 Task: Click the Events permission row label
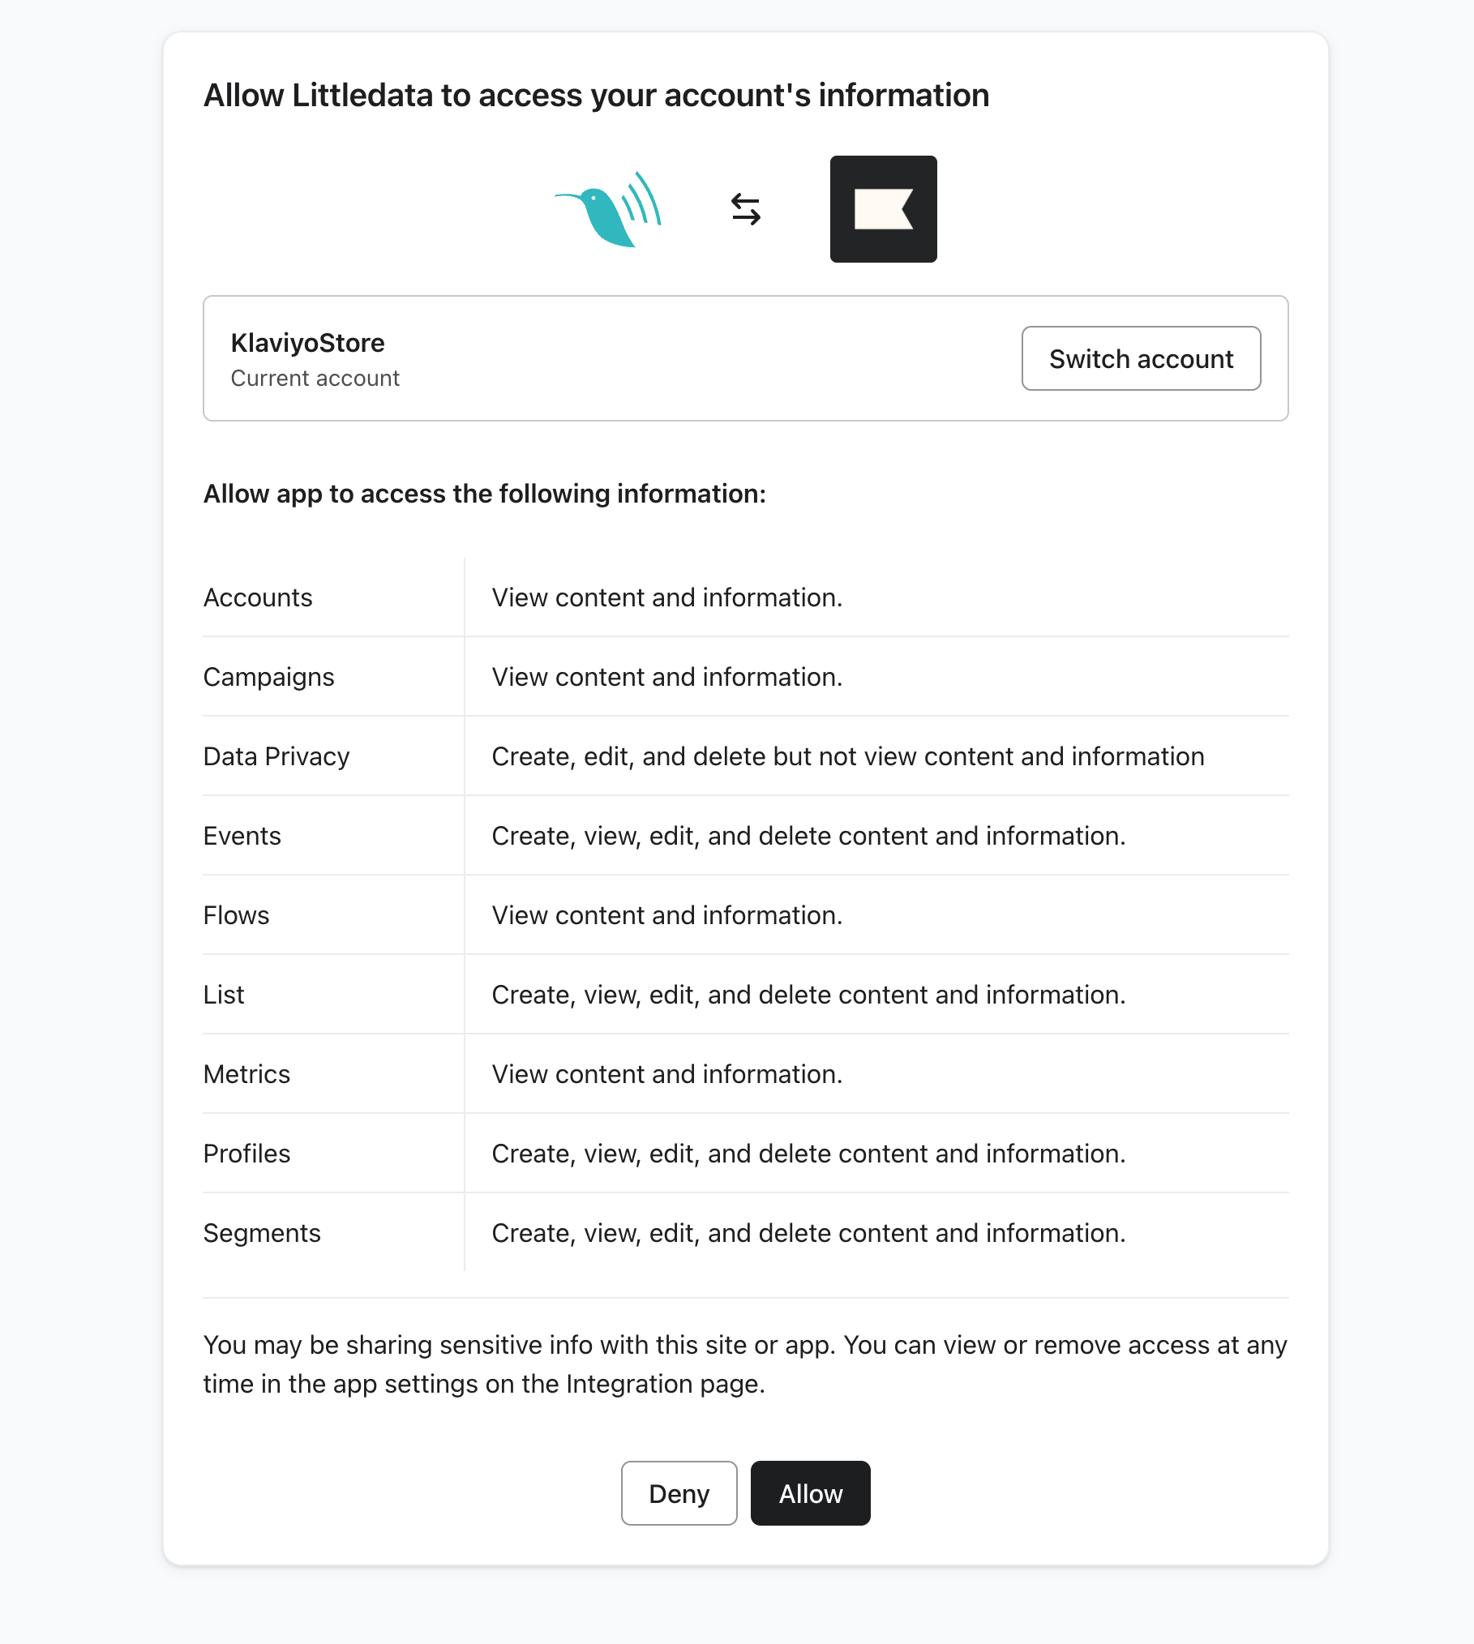pos(242,836)
